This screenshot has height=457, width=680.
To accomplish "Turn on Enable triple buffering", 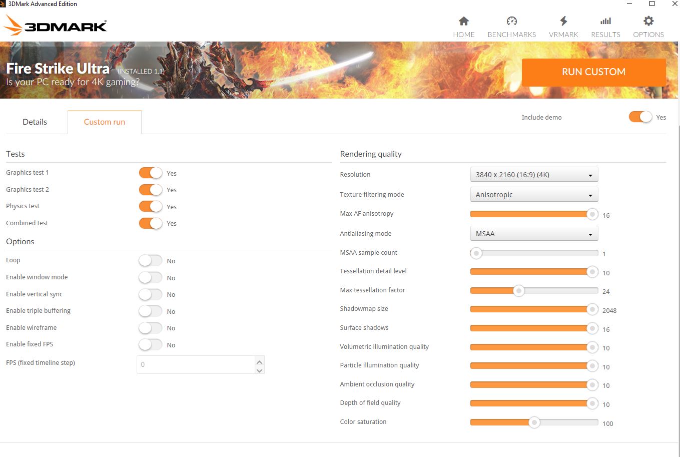I will (x=151, y=311).
